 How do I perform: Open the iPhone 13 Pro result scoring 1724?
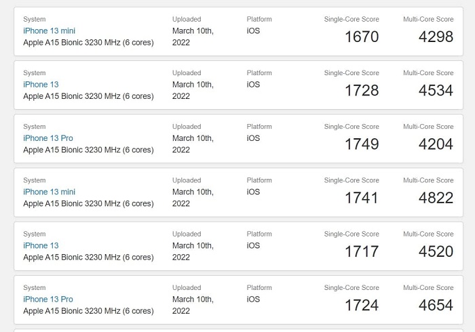pos(47,299)
